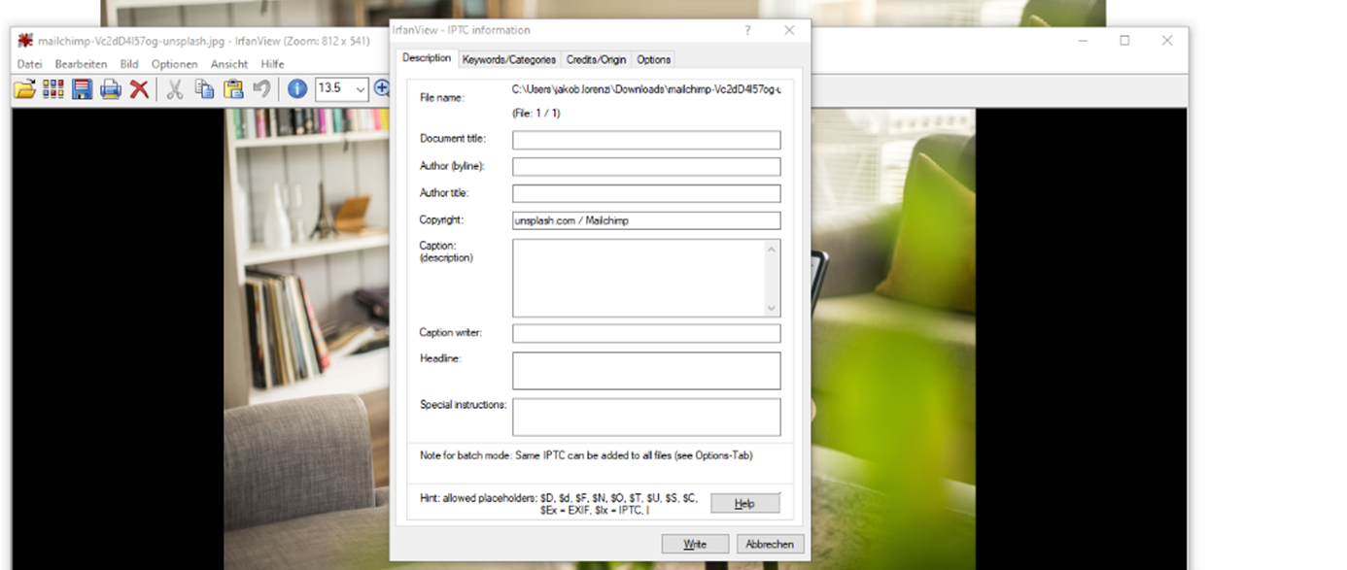Open the Options tab in IPTC dialog
1347x570 pixels.
tap(653, 59)
